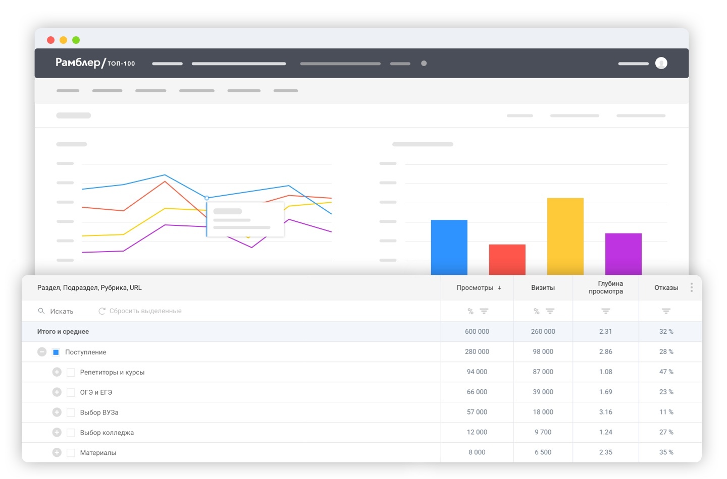
Task: Click the Поступление row label
Action: click(x=85, y=352)
